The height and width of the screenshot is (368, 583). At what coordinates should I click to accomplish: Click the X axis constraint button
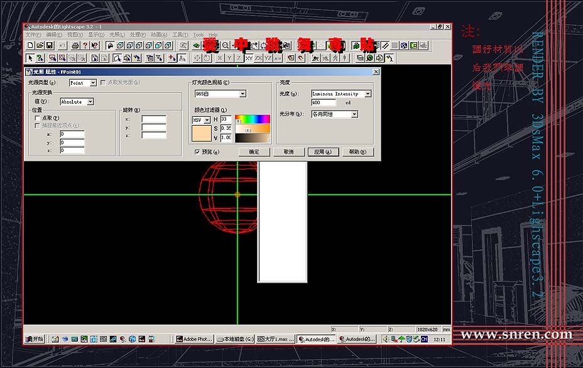[x=220, y=58]
